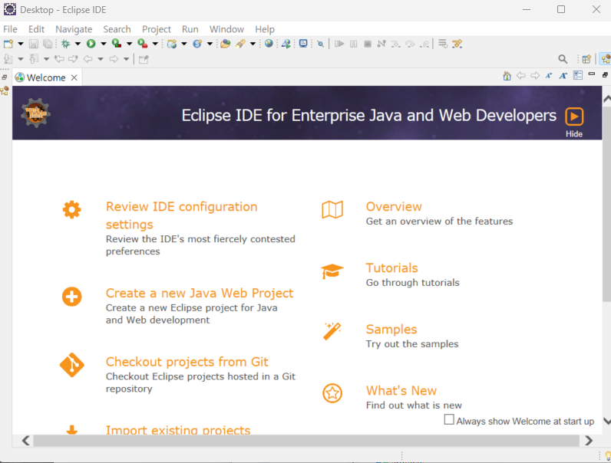The width and height of the screenshot is (611, 463).
Task: Click the Save All icon
Action: click(48, 44)
